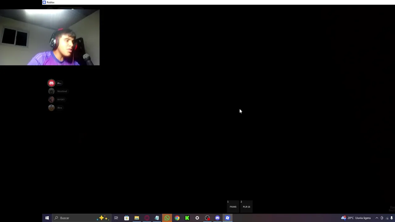
Task: Click the NVSK1 voice user avatar
Action: (51, 99)
